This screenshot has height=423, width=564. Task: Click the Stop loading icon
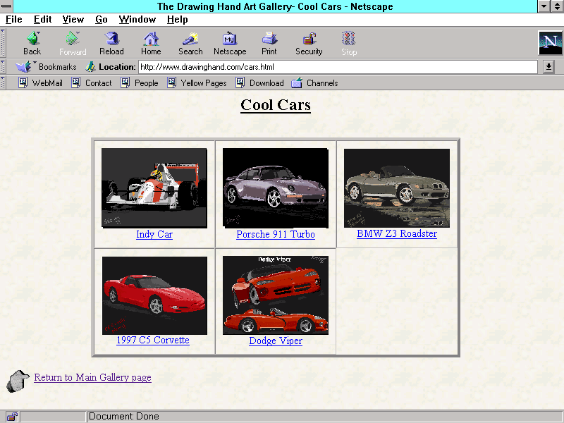coord(348,39)
